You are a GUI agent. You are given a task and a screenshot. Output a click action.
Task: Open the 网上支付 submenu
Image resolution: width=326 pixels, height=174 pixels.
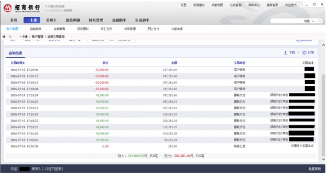pos(153,29)
